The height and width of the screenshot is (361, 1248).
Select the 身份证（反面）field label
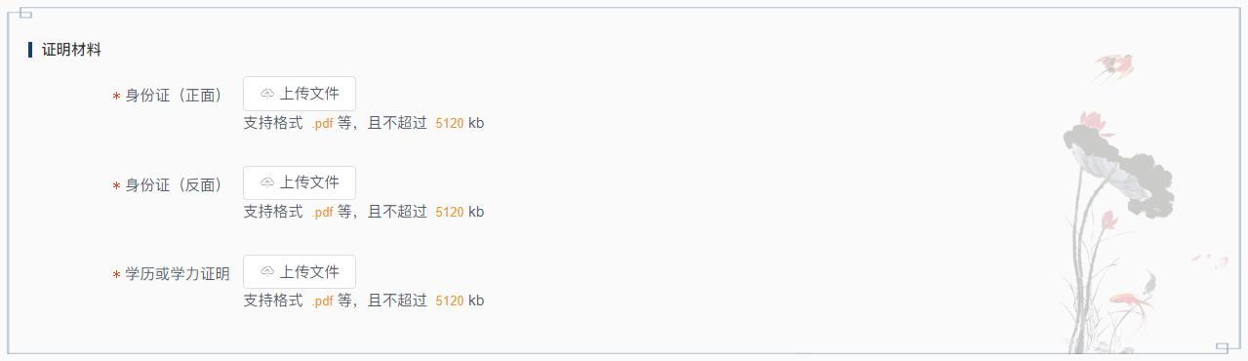(x=174, y=184)
